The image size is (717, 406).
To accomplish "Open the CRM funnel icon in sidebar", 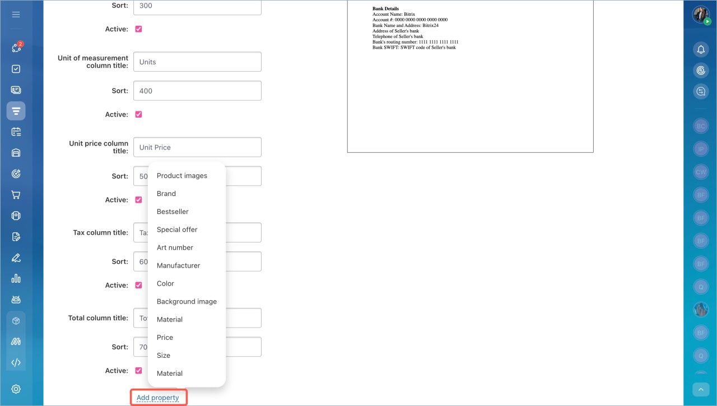I will click(16, 111).
